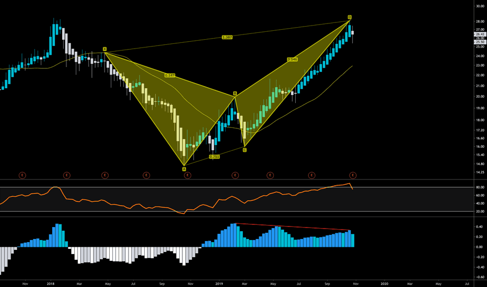The width and height of the screenshot is (487, 287).
Task: Click the 19.00 price axis label
Action: tap(480, 109)
